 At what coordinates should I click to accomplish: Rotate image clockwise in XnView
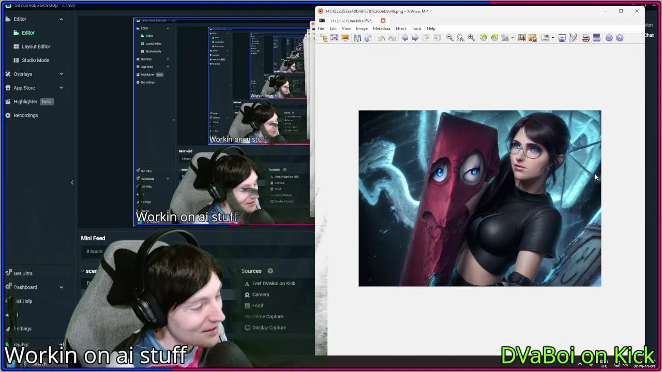click(494, 38)
